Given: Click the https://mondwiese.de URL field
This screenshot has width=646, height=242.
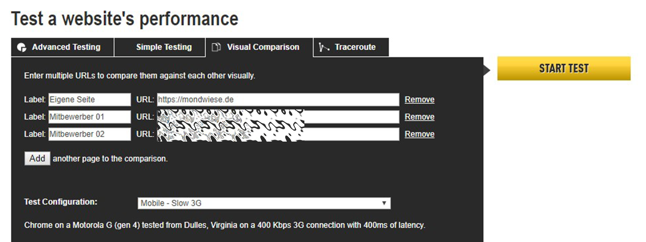Looking at the screenshot, I should point(278,100).
